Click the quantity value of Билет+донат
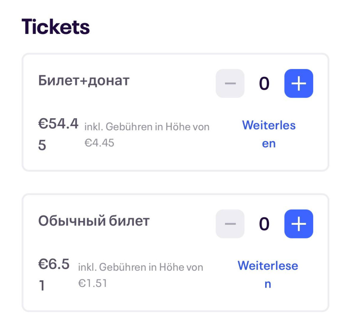351x334 pixels. (x=264, y=83)
